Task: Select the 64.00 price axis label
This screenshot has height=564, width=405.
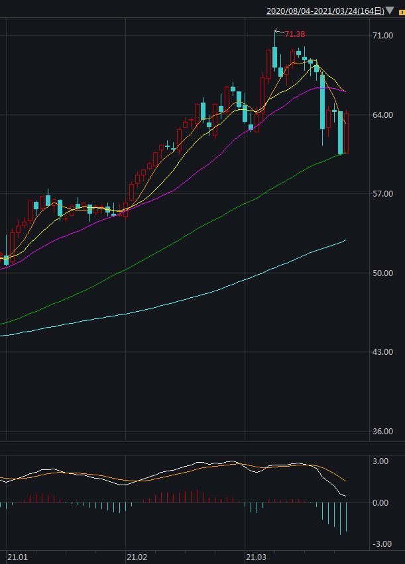Action: coord(382,115)
